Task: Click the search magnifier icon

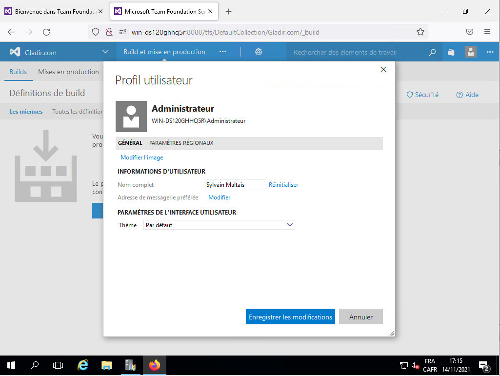Action: tap(432, 52)
